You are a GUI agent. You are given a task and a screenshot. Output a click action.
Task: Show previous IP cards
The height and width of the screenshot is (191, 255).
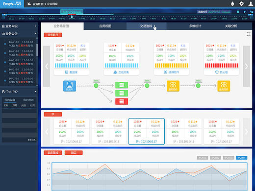pos(47,131)
